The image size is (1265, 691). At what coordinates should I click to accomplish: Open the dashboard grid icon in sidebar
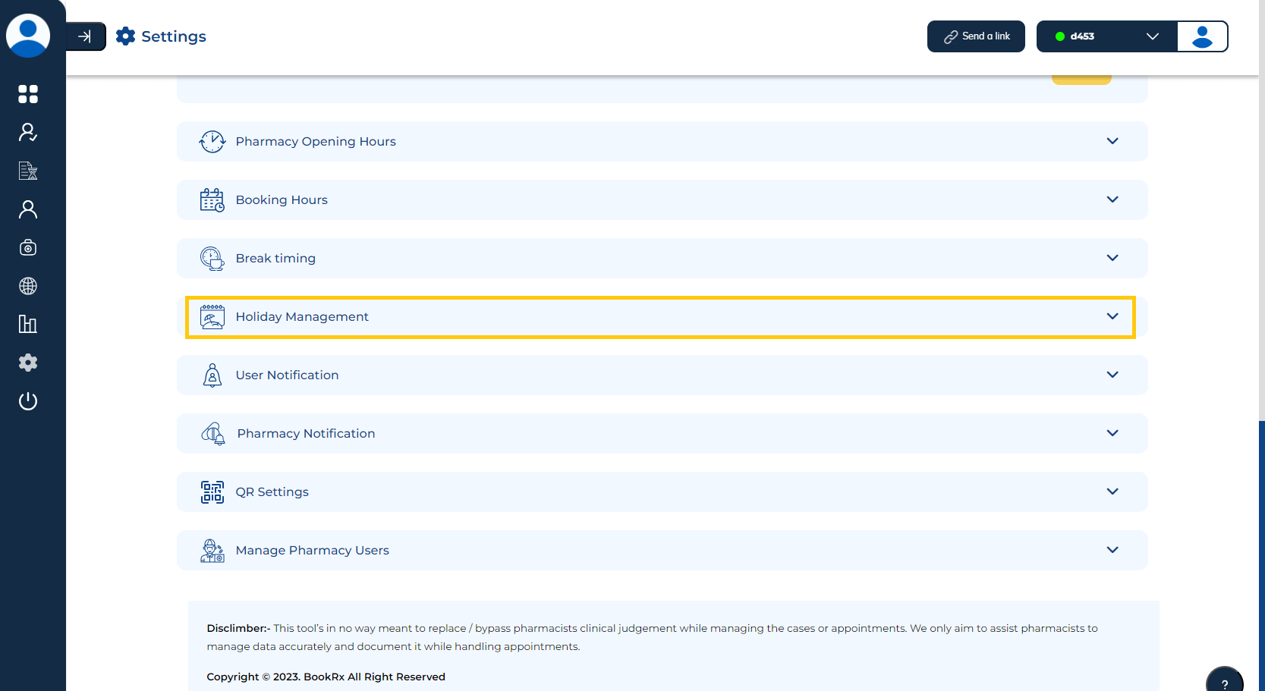tap(28, 94)
